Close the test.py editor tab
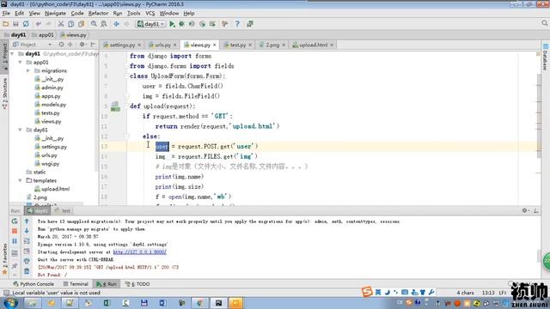This screenshot has width=550, height=309. coord(250,45)
